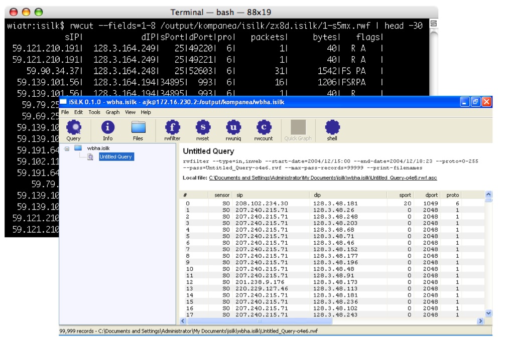Image resolution: width=509 pixels, height=342 pixels.
Task: Select Untitled Query in the tree
Action: tap(116, 157)
